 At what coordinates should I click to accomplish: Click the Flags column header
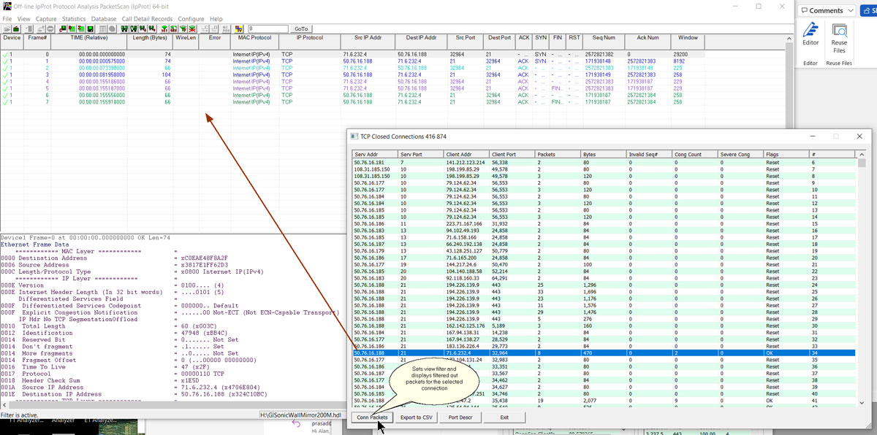point(786,155)
